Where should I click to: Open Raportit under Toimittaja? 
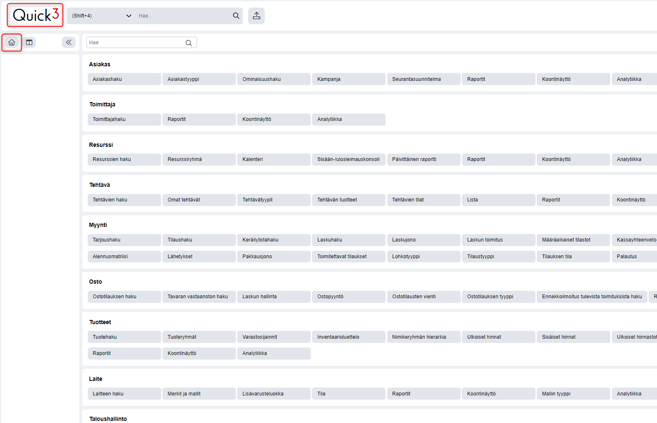click(x=199, y=119)
